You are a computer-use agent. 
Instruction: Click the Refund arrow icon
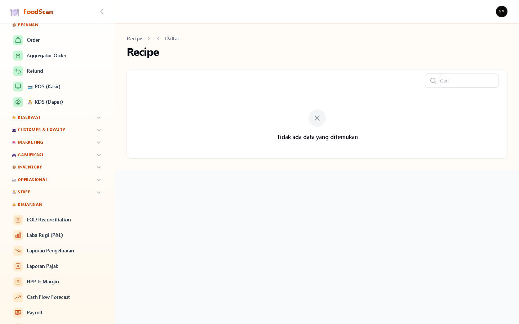click(x=18, y=71)
